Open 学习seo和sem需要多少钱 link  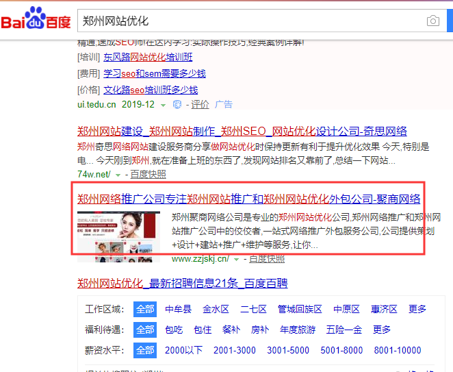155,73
